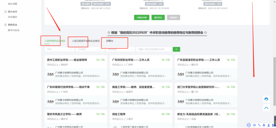Open 广东岭南现代技师学院——培训干事 job listing
276x128 pixels.
[68, 87]
